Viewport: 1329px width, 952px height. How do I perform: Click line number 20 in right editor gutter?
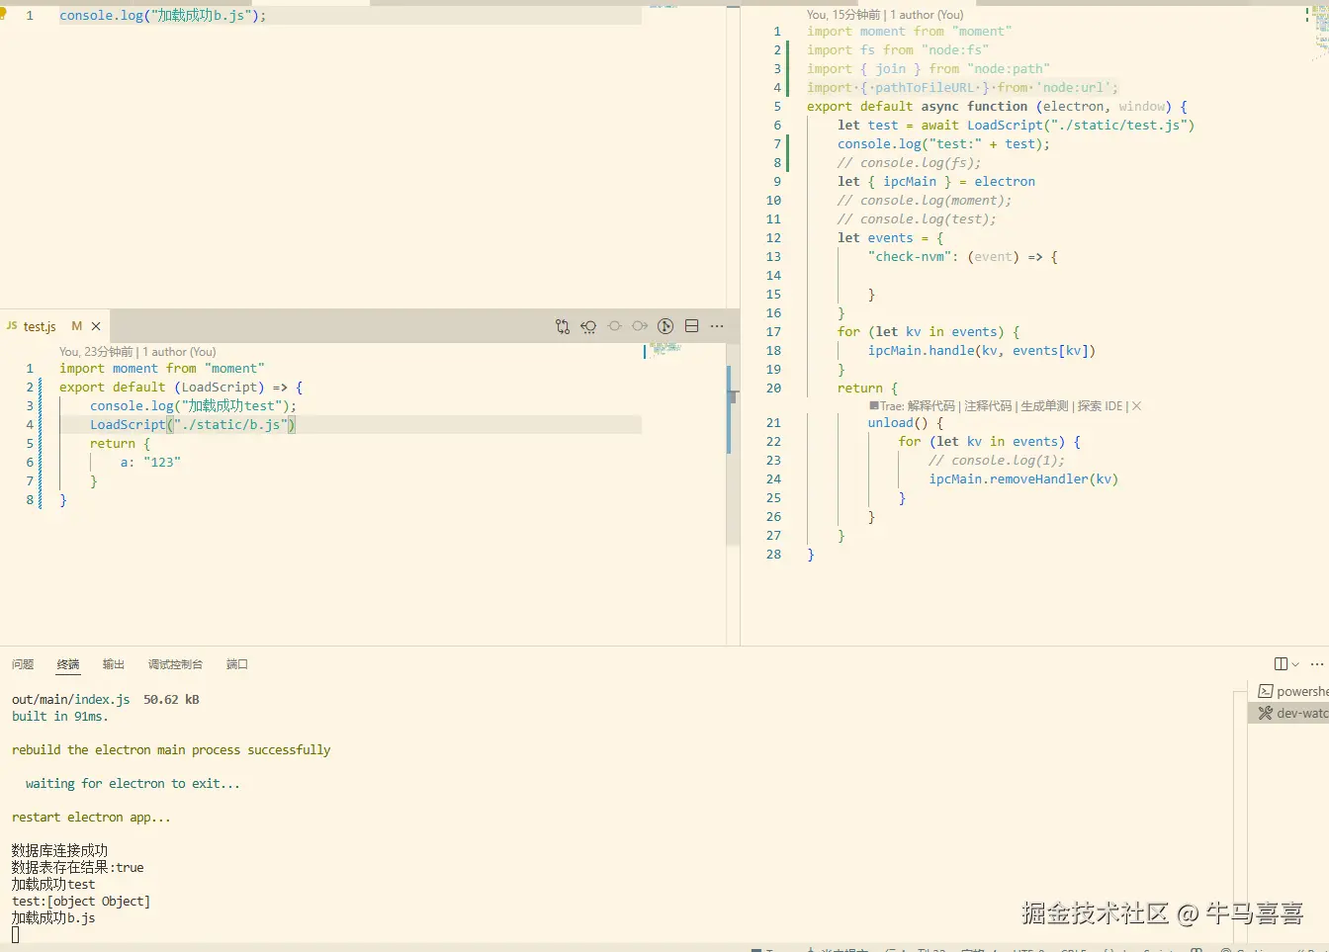(x=773, y=389)
